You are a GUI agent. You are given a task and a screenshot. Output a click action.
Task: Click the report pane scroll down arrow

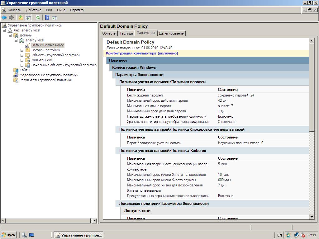click(312, 217)
